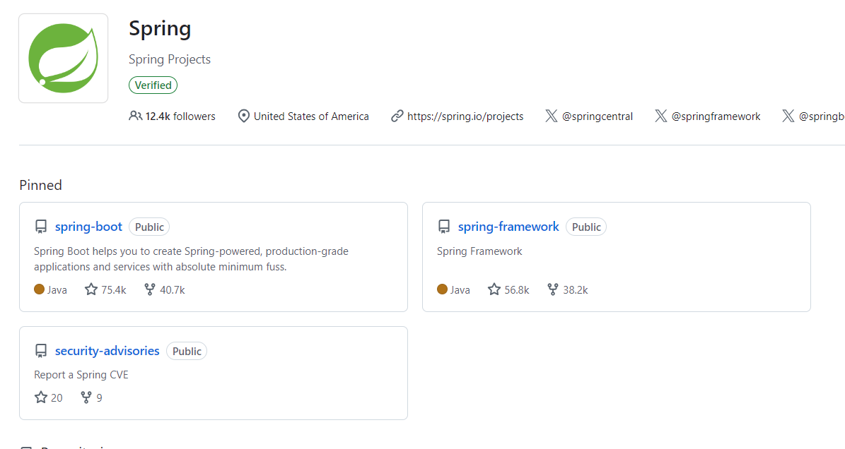Click the fork icon showing 40.7k
Viewport: 845px width, 449px height.
point(150,289)
